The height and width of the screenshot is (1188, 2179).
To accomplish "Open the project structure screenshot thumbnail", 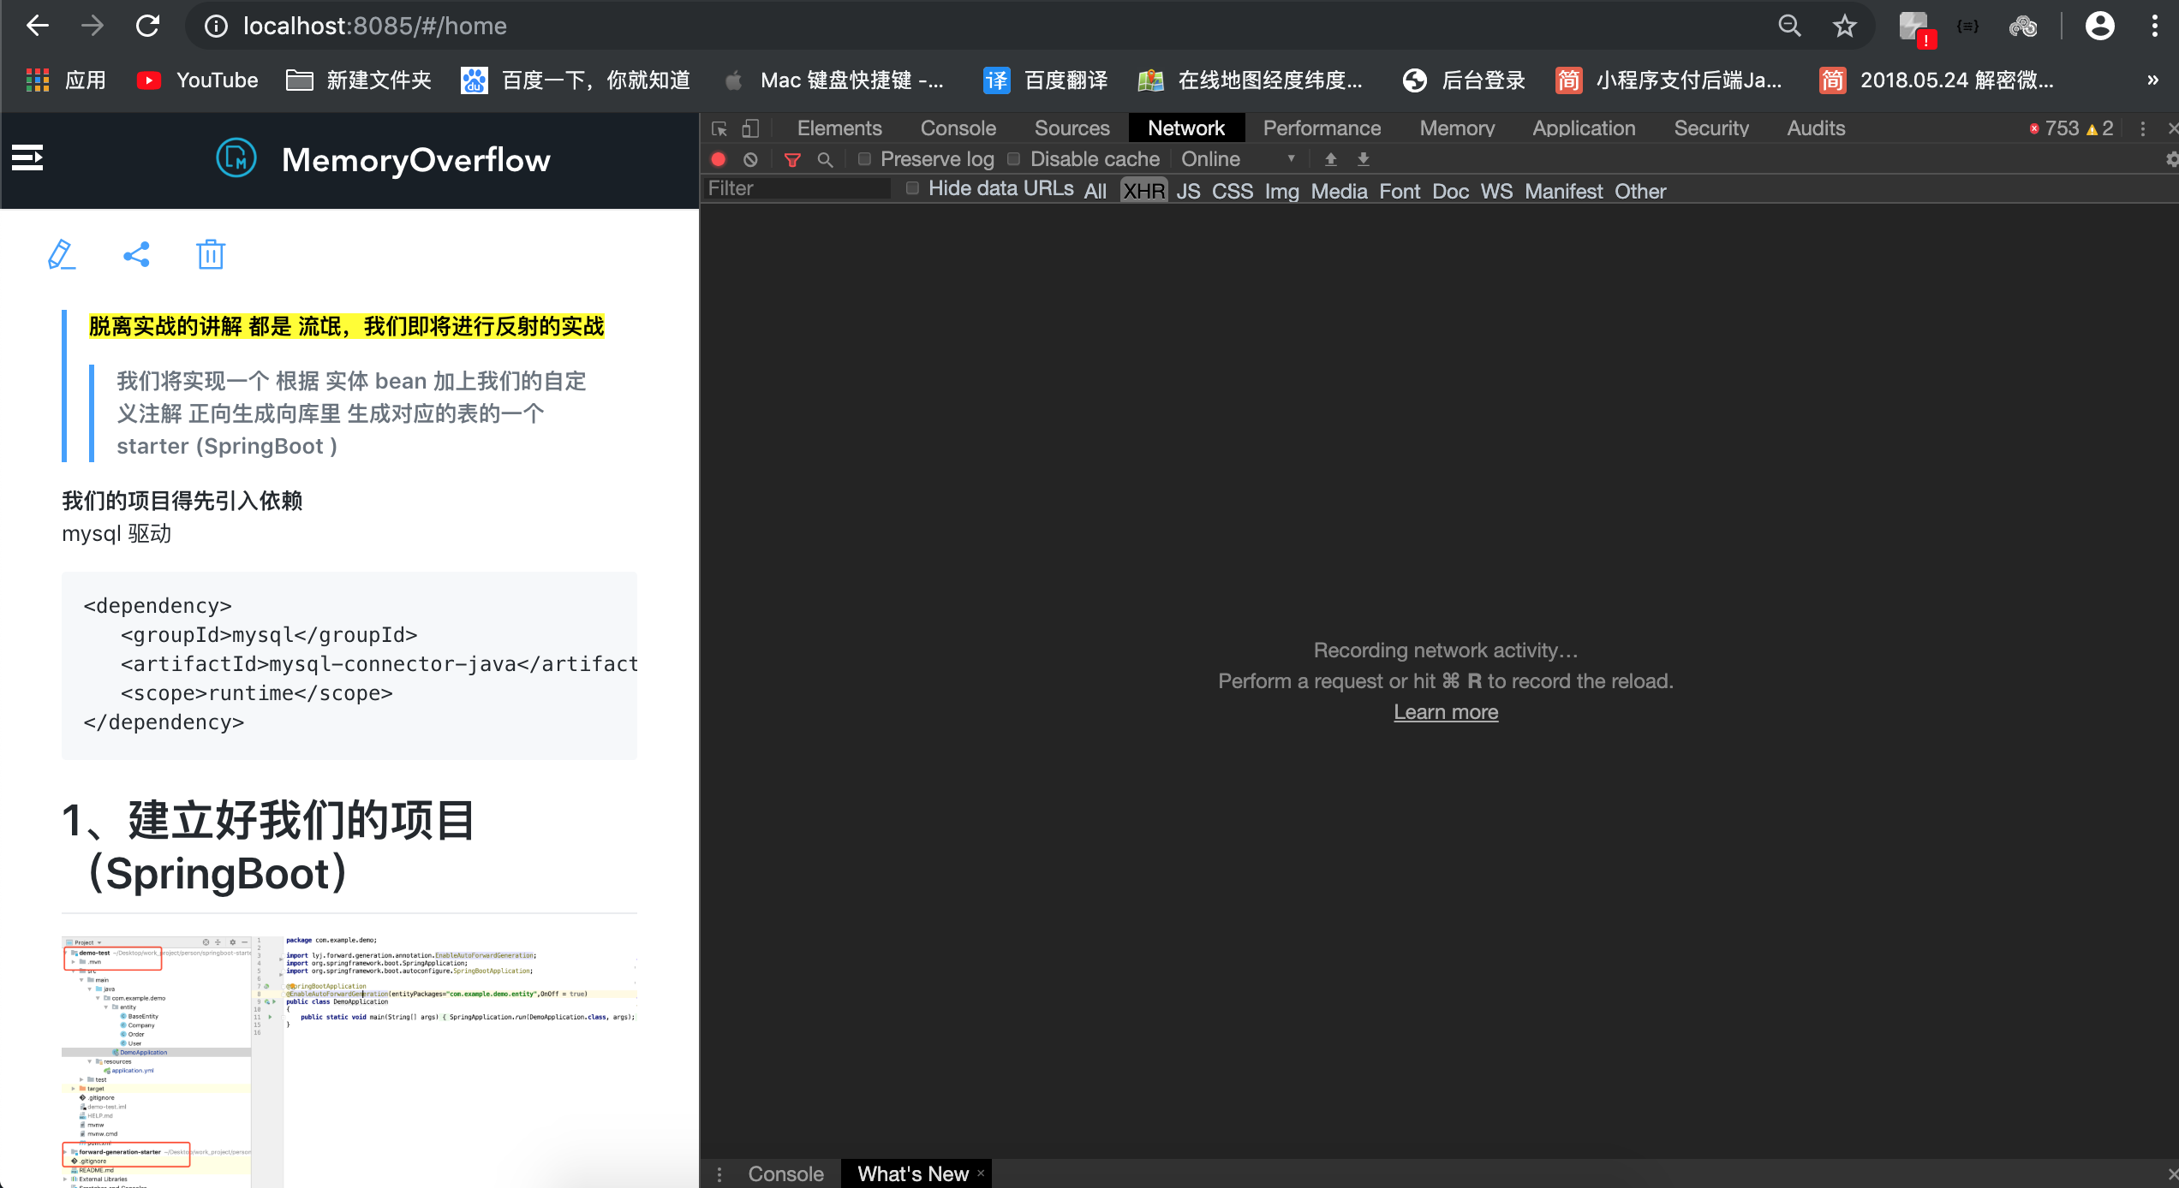I will coord(349,1061).
